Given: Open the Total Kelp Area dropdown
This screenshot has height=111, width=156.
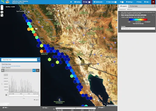Looking at the screenshot, I should (19, 60).
